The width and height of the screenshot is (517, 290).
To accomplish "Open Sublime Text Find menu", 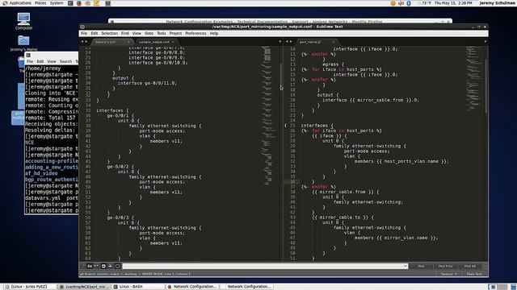I will pos(125,33).
